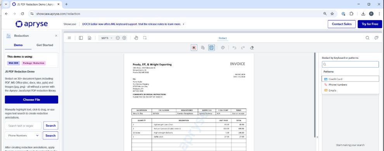
Task: Select the eraser tool
Action: click(252, 48)
